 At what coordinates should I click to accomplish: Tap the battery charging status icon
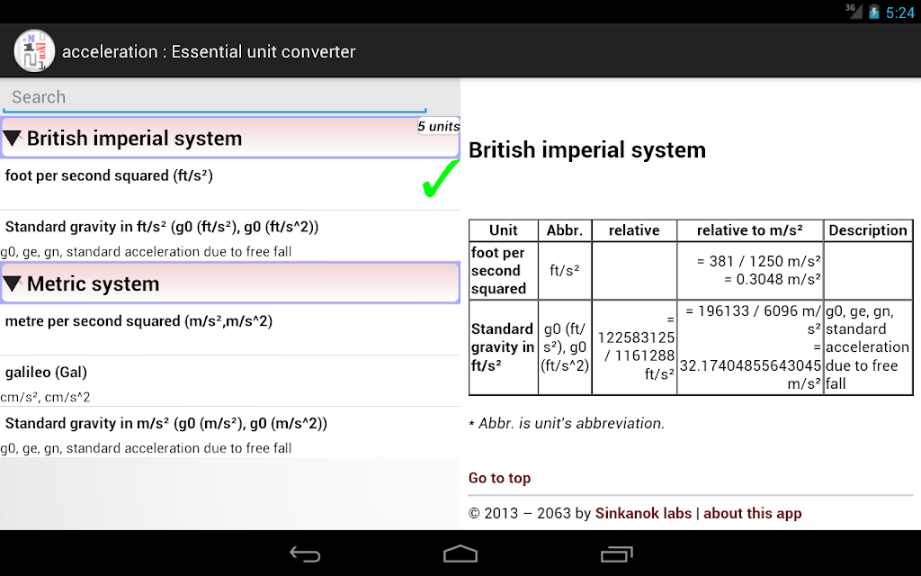[x=874, y=12]
